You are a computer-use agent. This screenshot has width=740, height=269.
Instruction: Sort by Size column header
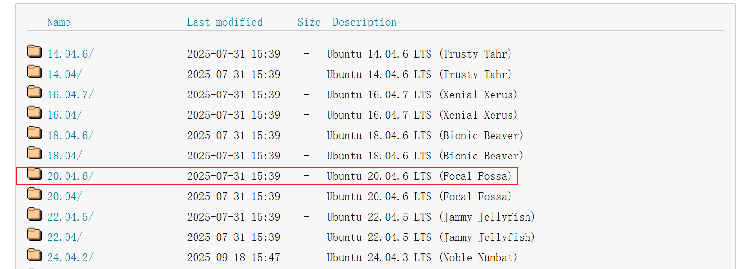309,22
